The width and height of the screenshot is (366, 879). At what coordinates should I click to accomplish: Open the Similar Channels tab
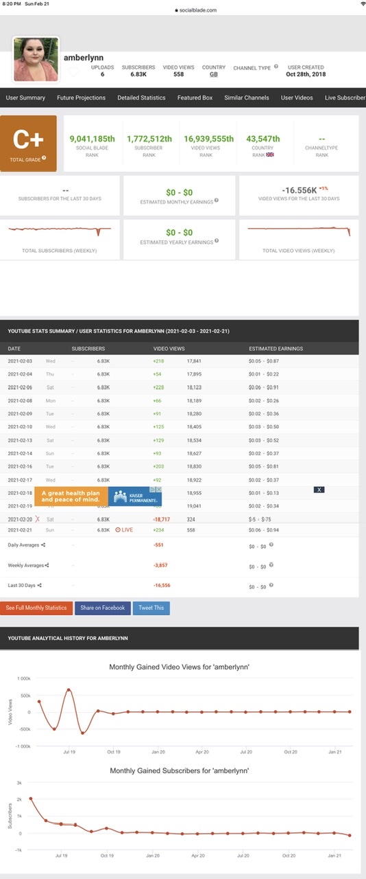247,98
